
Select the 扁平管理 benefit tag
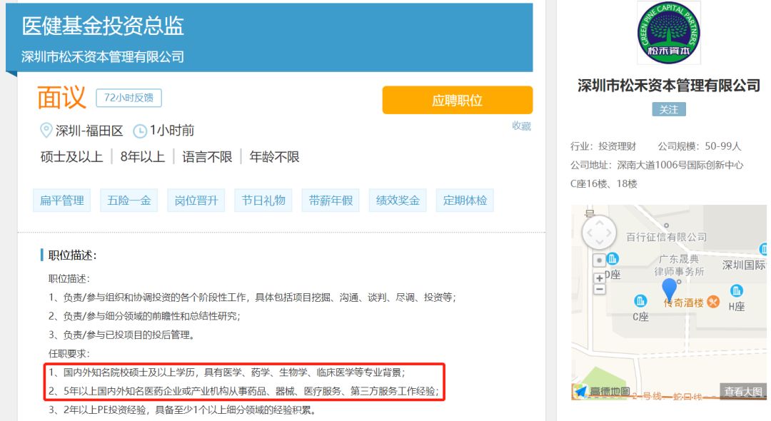(x=62, y=201)
